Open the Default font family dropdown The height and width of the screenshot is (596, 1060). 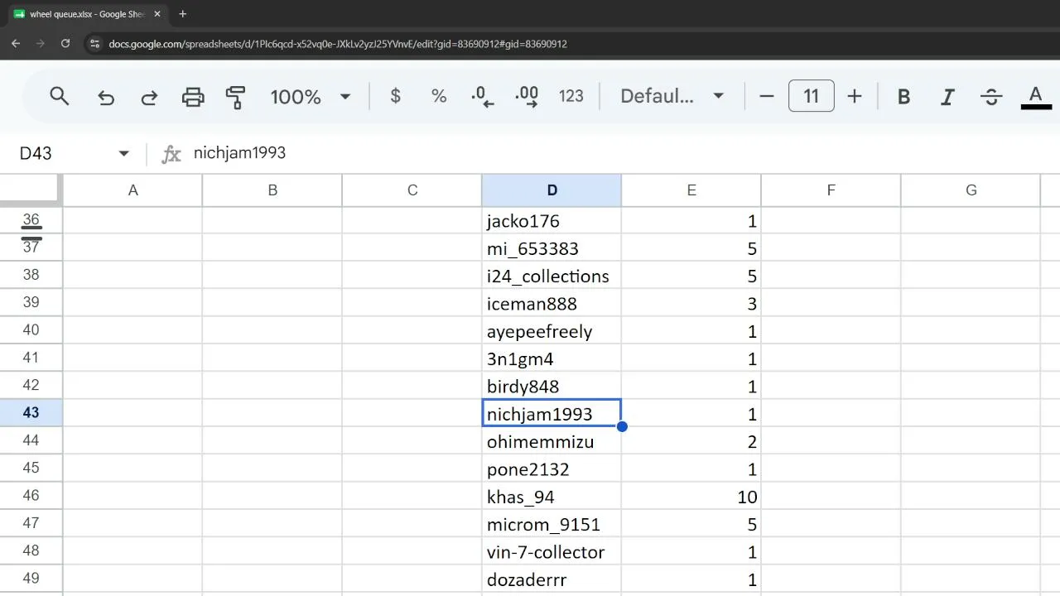[x=672, y=96]
